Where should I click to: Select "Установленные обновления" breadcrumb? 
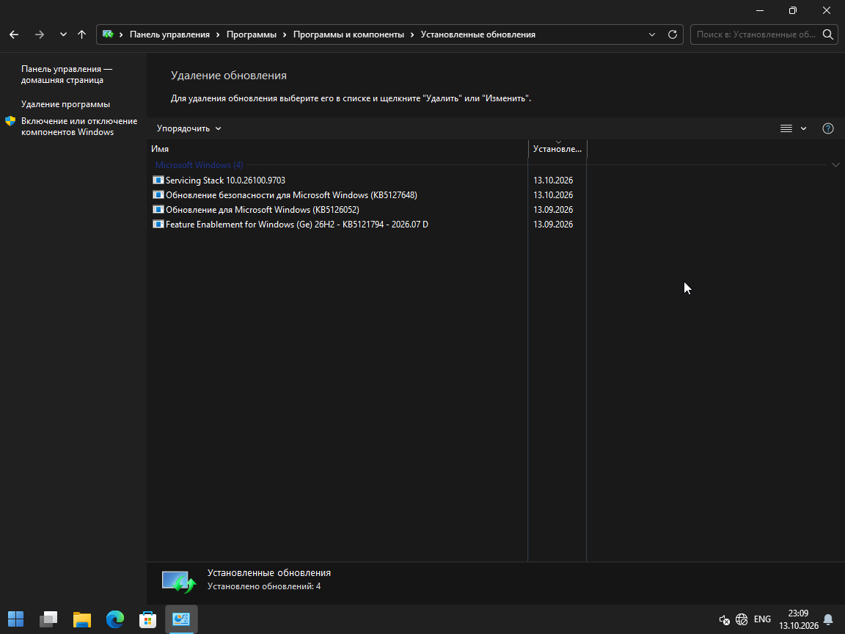tap(478, 34)
